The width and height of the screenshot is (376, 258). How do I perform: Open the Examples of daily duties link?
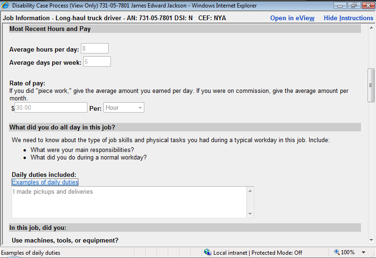click(x=45, y=182)
